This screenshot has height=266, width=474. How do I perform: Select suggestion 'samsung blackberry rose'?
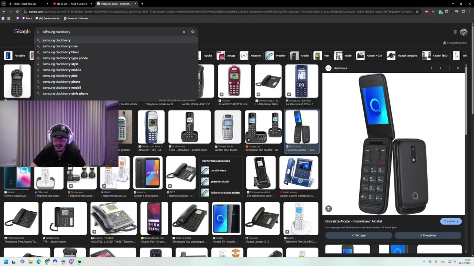coord(116,46)
